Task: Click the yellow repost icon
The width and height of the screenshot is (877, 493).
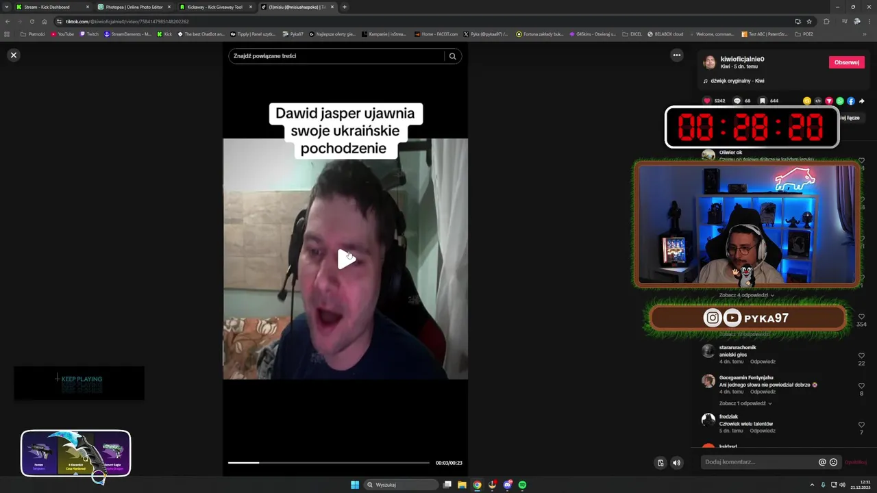Action: 807,101
